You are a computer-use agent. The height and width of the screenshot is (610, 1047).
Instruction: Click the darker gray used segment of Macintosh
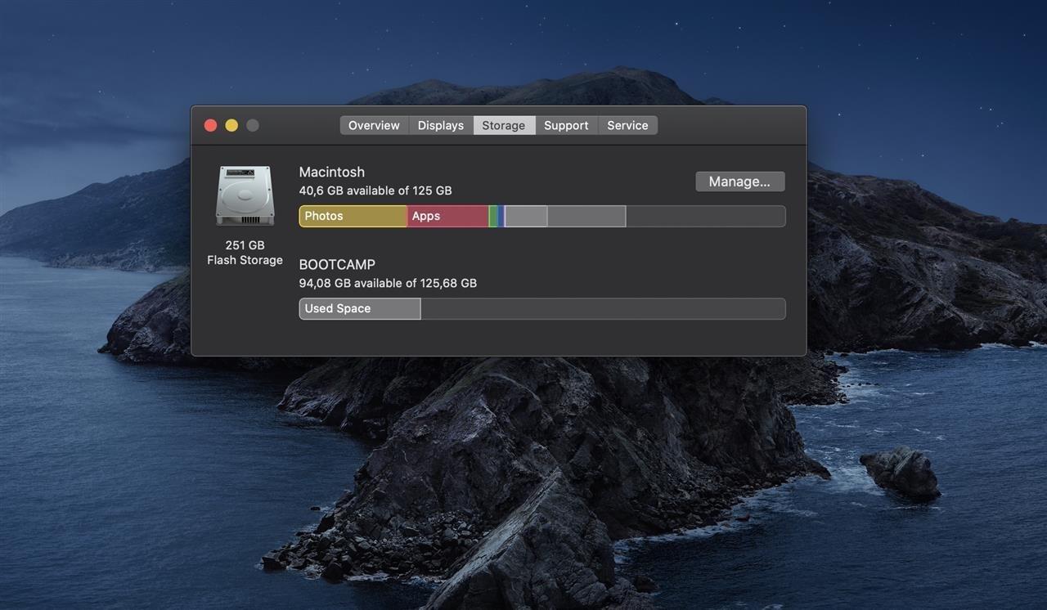pyautogui.click(x=586, y=216)
